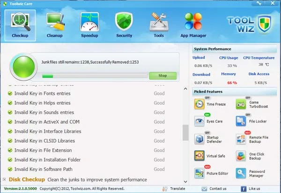Click the Upload 0.06 KB/S value
281x193 pixels.
[203, 66]
